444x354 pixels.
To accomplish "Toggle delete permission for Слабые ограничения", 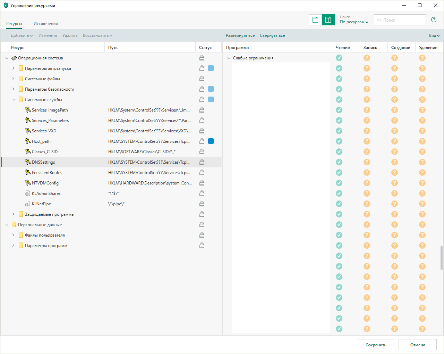I will 422,58.
